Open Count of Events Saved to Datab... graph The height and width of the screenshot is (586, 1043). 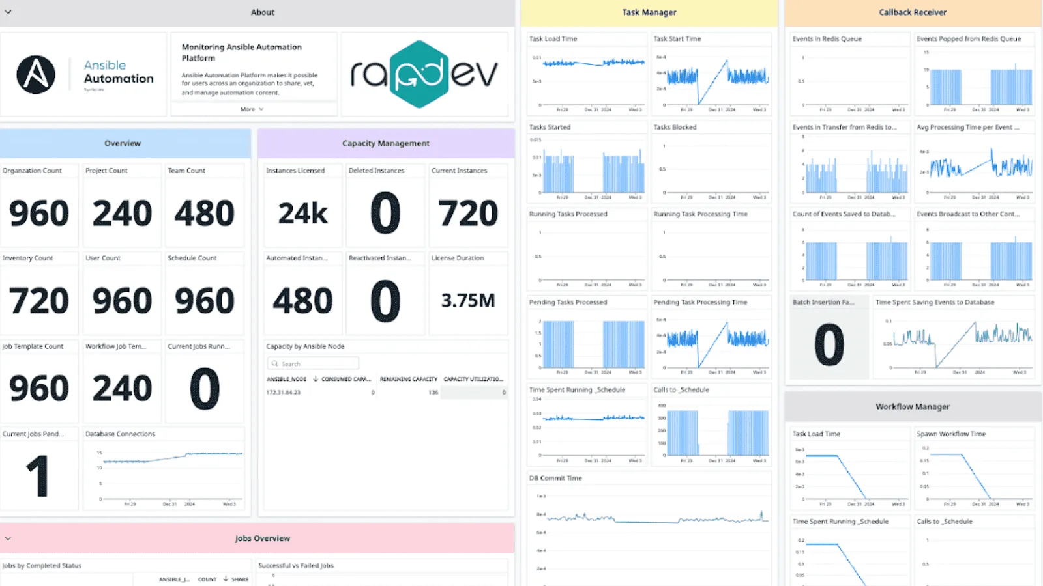849,255
